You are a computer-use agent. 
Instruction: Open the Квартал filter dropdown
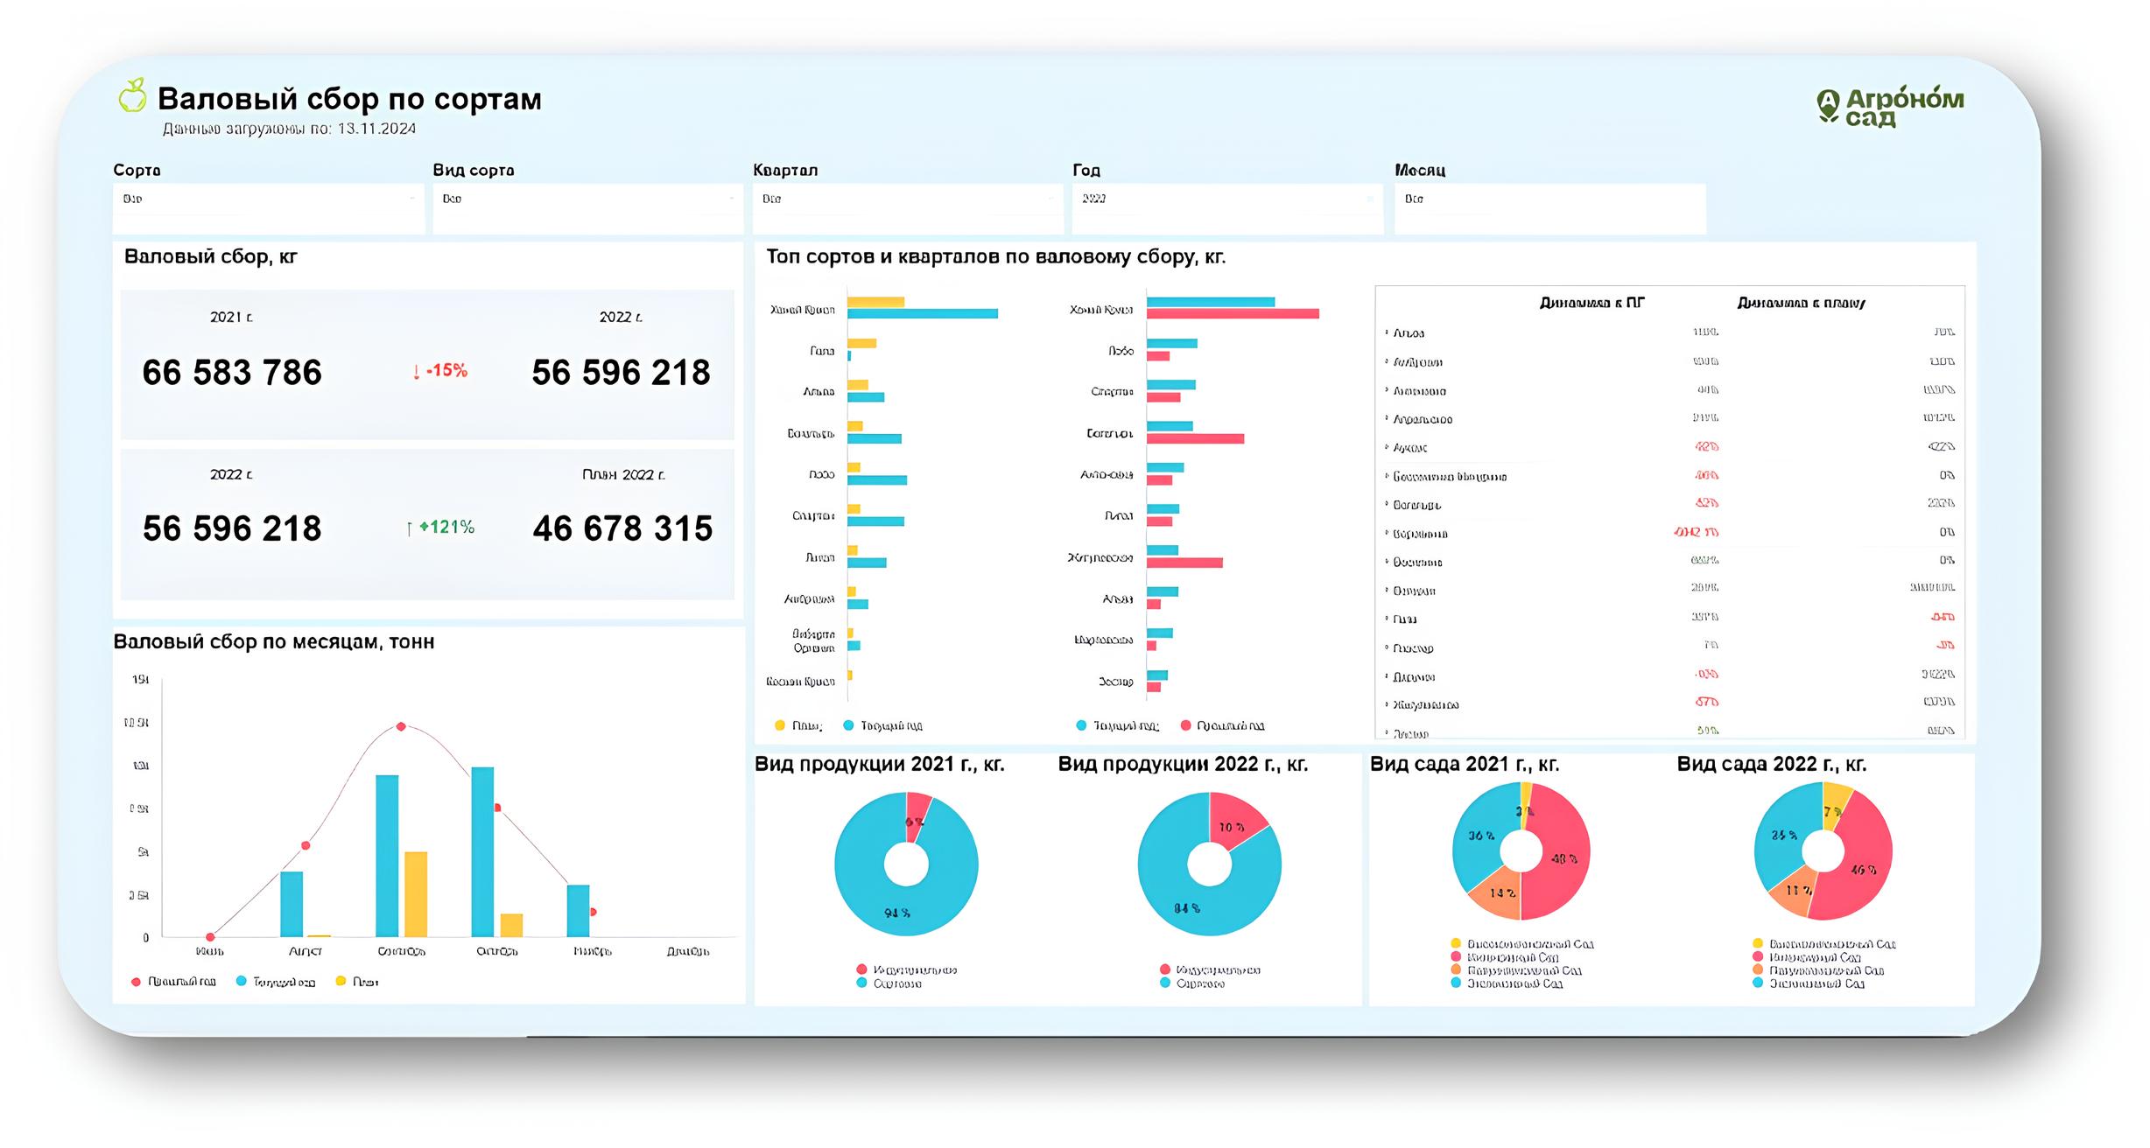pos(908,208)
